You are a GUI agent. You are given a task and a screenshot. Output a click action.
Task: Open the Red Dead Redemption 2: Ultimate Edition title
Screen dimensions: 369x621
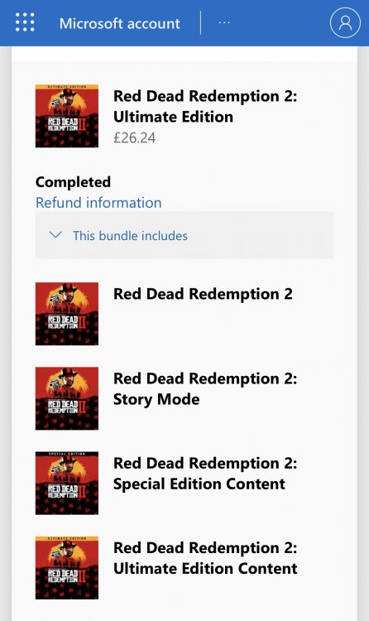pos(205,107)
